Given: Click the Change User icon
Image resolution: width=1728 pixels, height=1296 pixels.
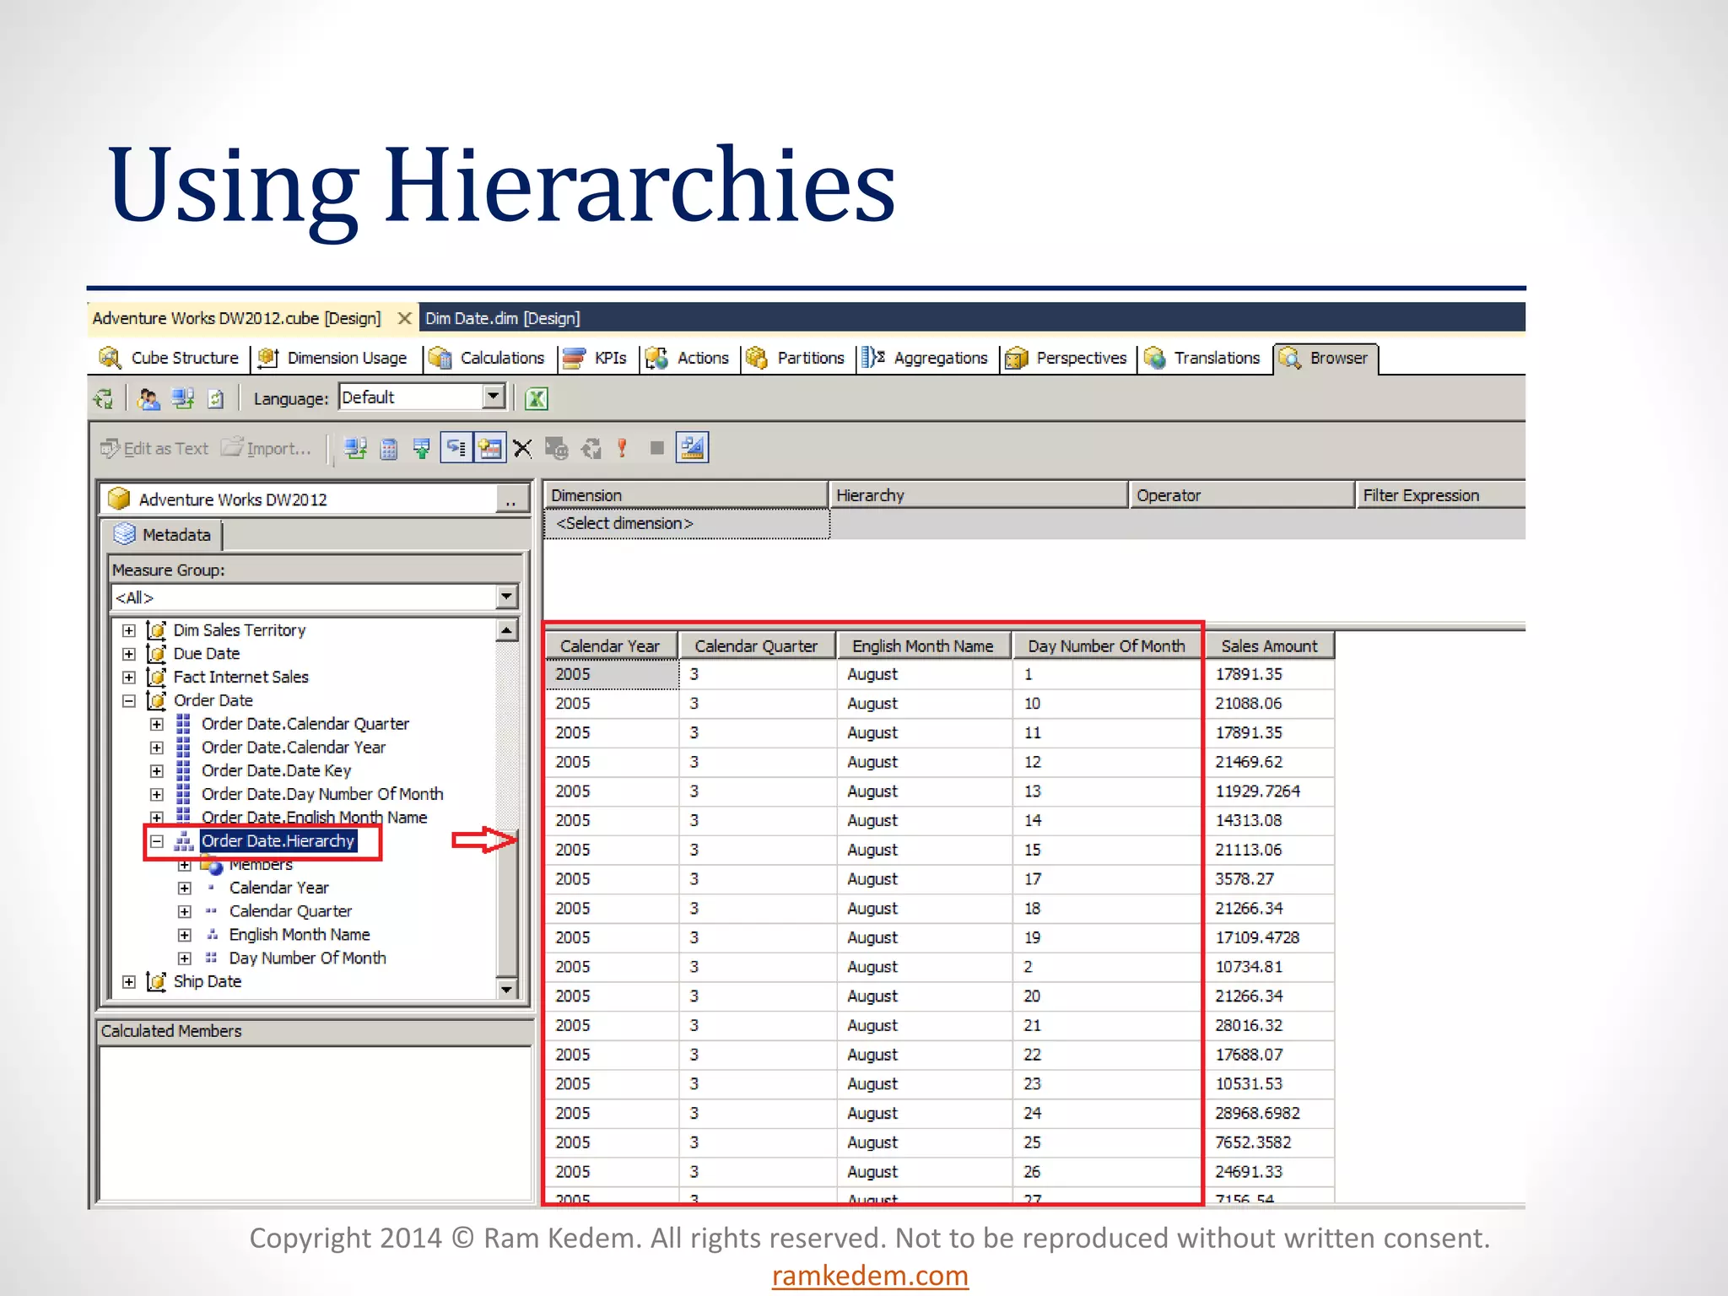Looking at the screenshot, I should (x=149, y=398).
